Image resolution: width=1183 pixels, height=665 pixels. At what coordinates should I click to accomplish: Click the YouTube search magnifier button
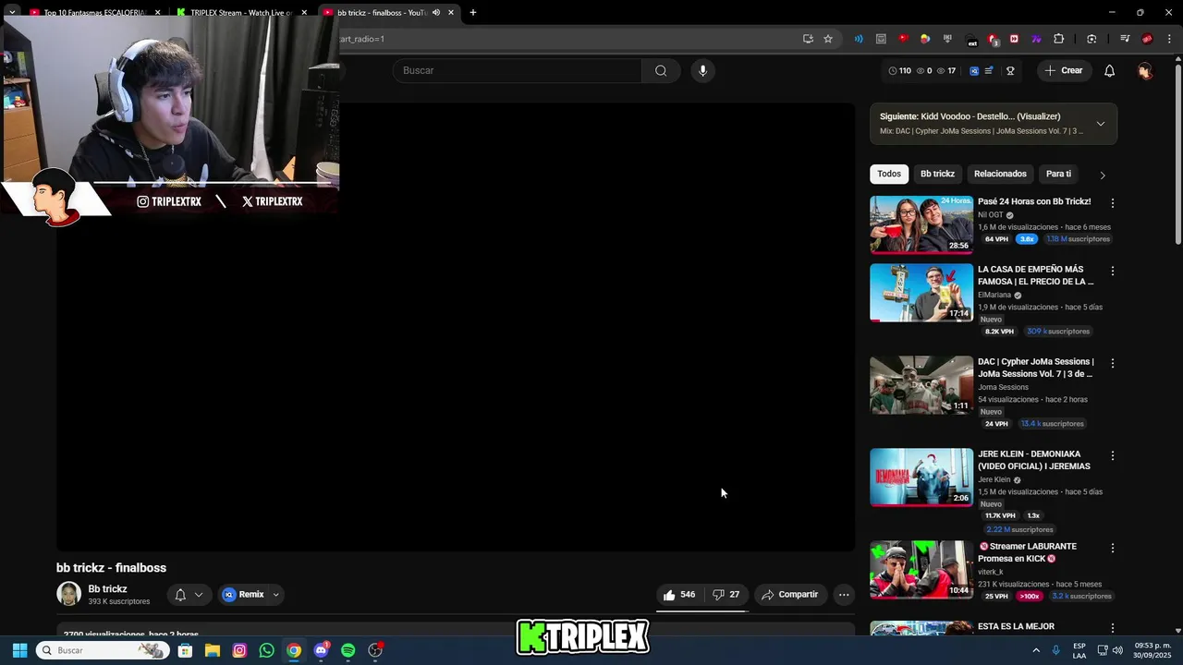660,71
